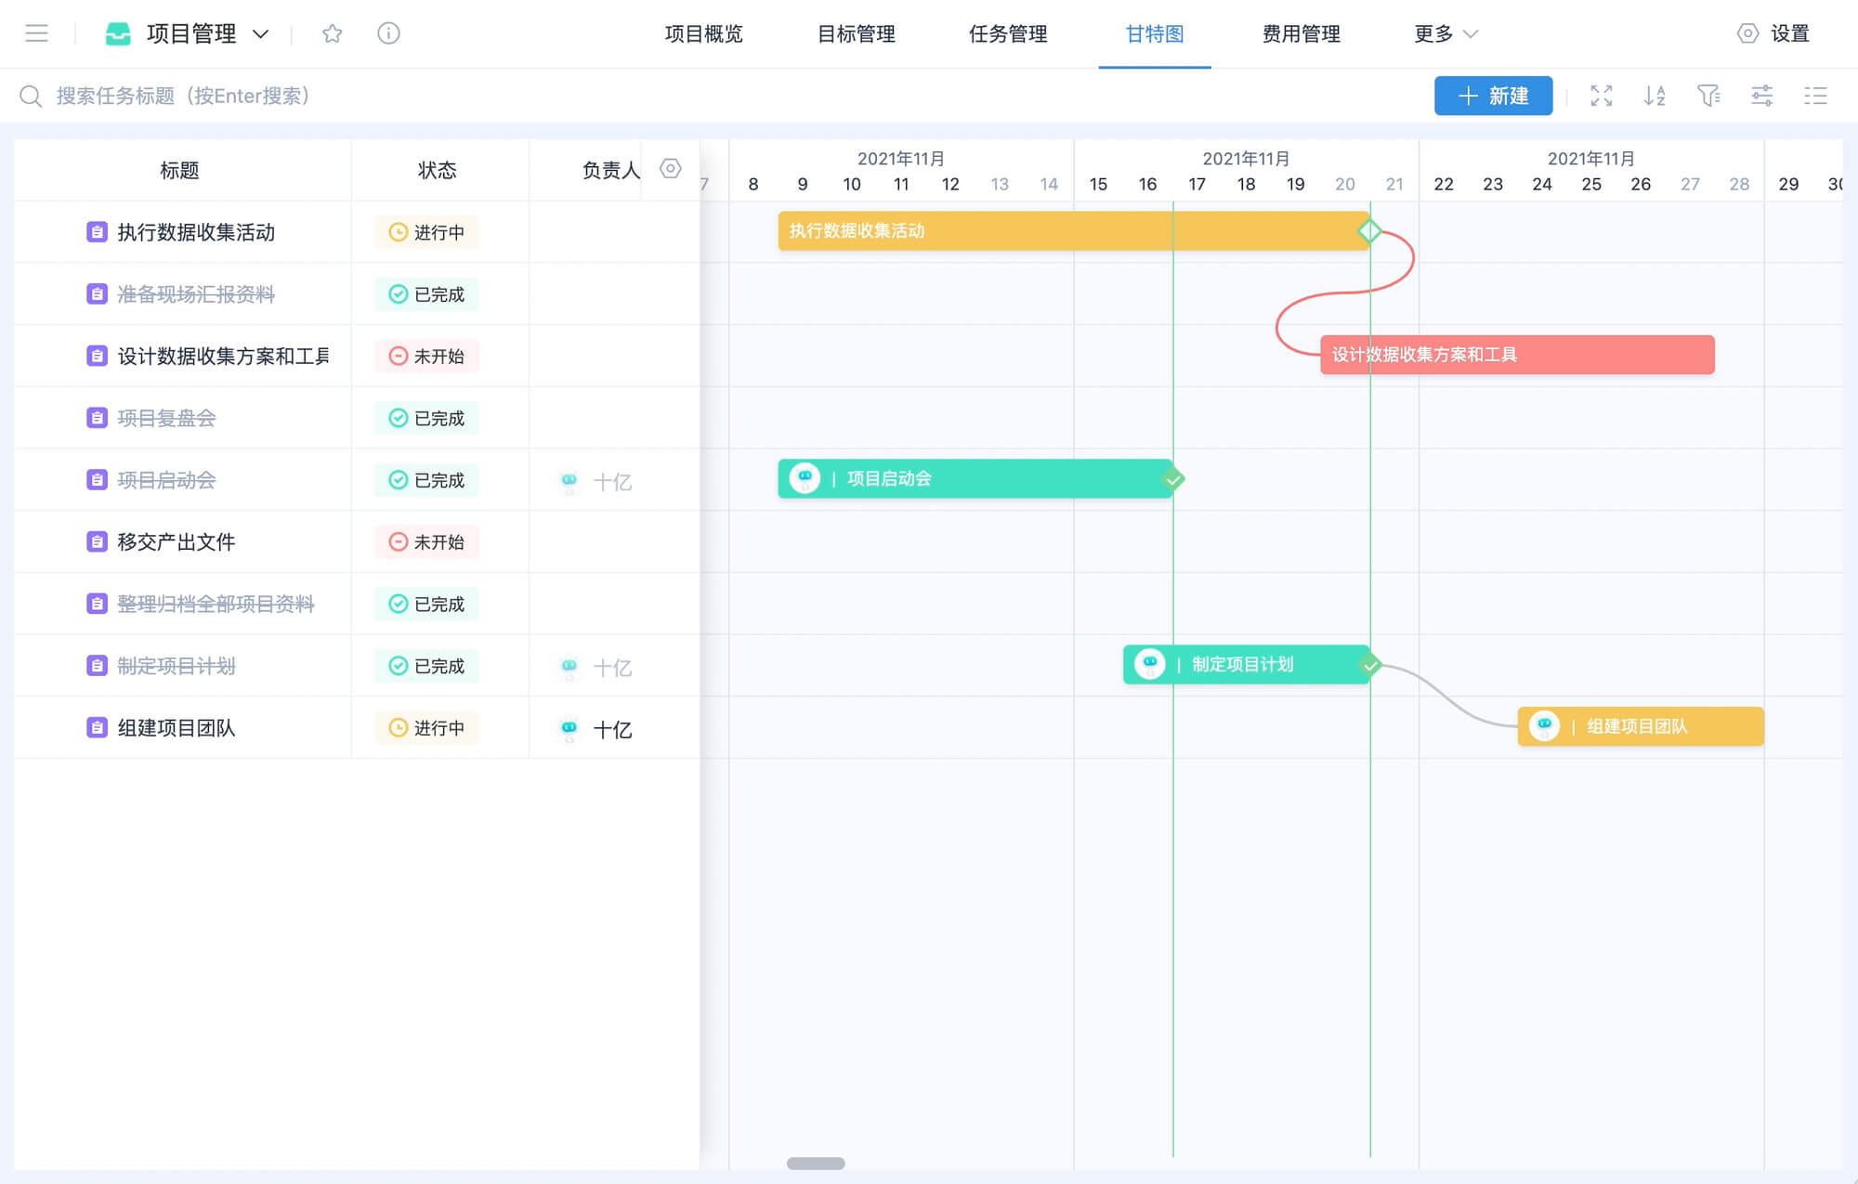Viewport: 1858px width, 1184px height.
Task: Star the project as favorite
Action: coord(332,33)
